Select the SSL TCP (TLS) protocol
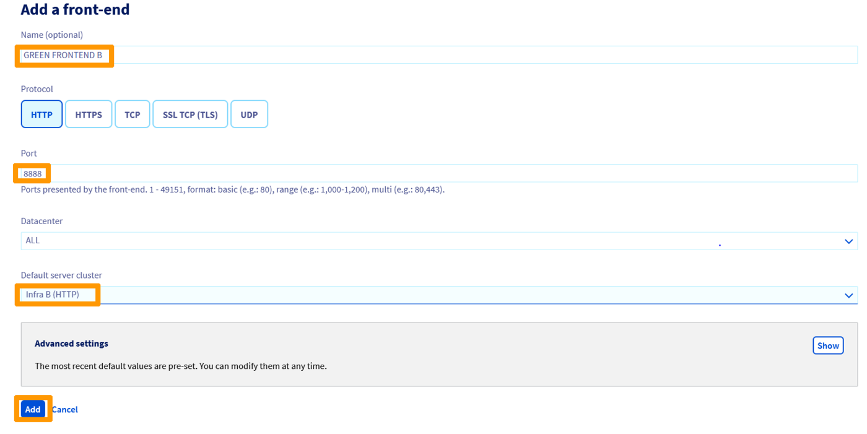867x434 pixels. pyautogui.click(x=190, y=114)
